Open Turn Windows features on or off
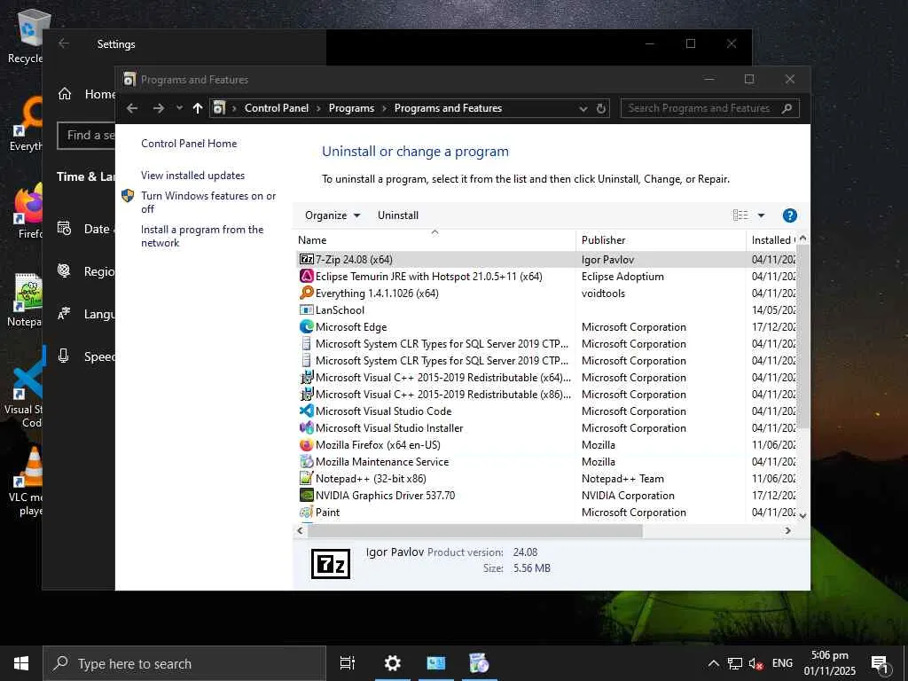Viewport: 908px width, 681px height. [x=208, y=202]
